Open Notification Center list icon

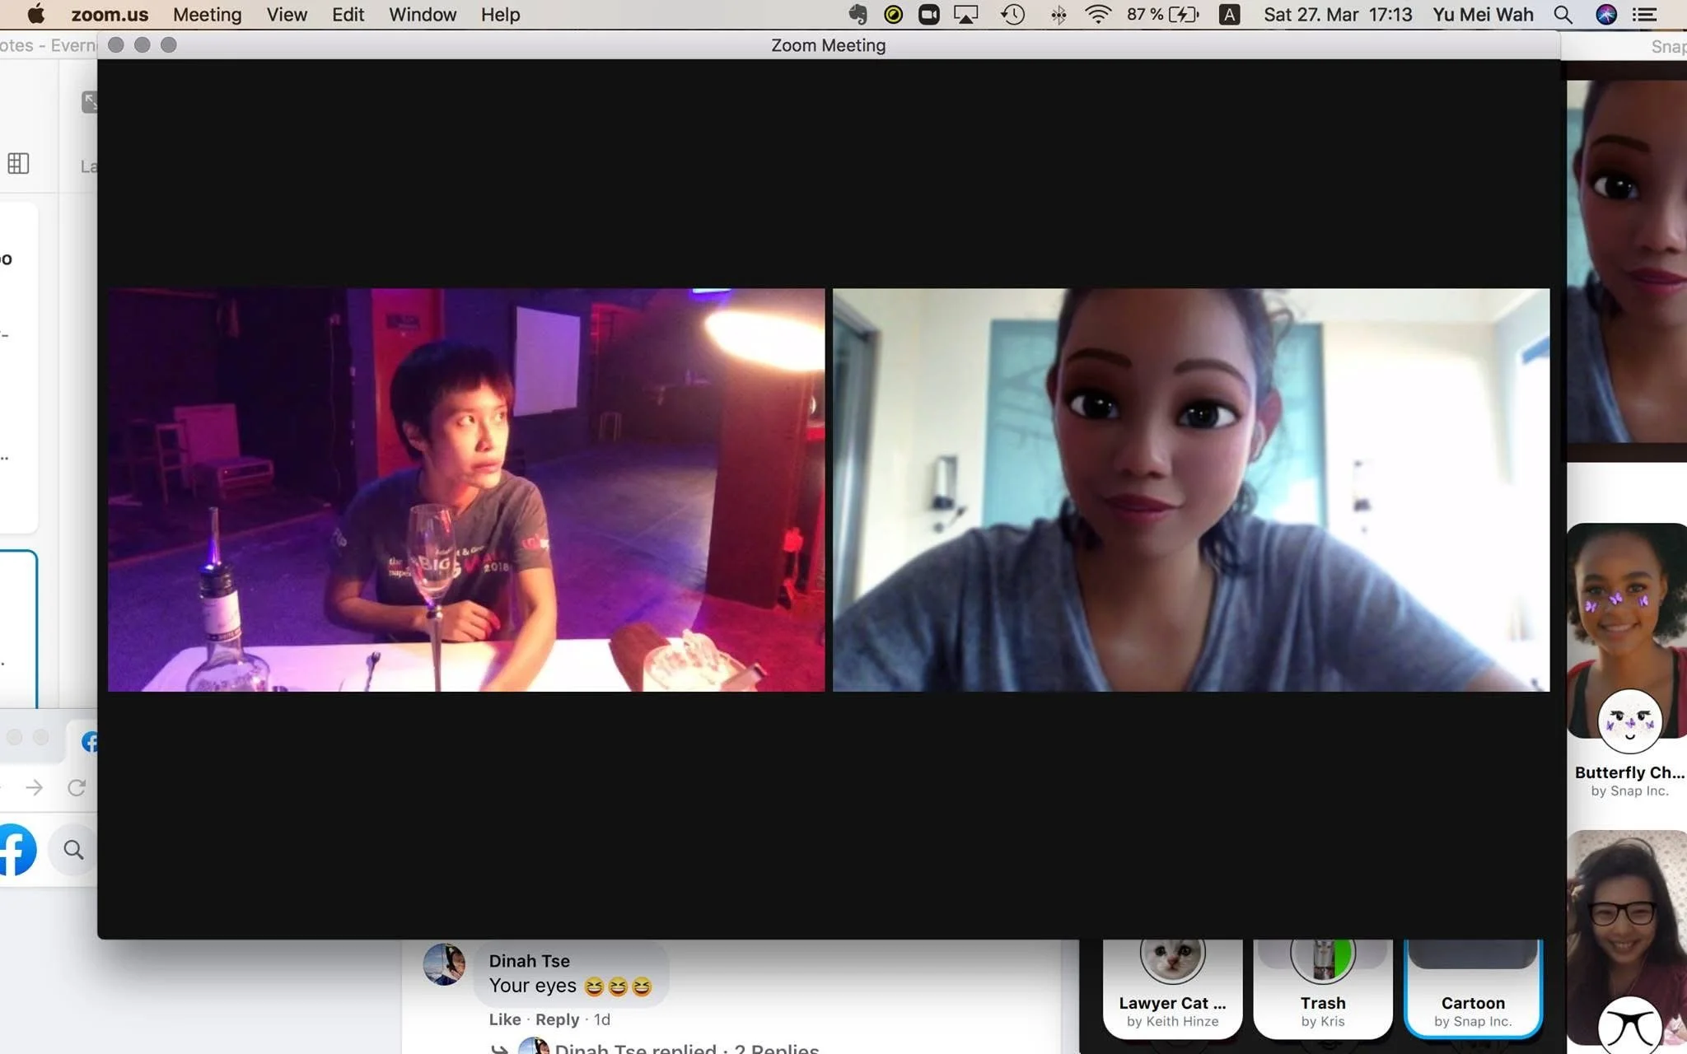[1645, 14]
